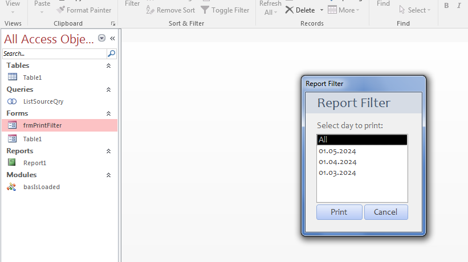
Task: Collapse the navigation pane with shutter arrows
Action: [112, 39]
